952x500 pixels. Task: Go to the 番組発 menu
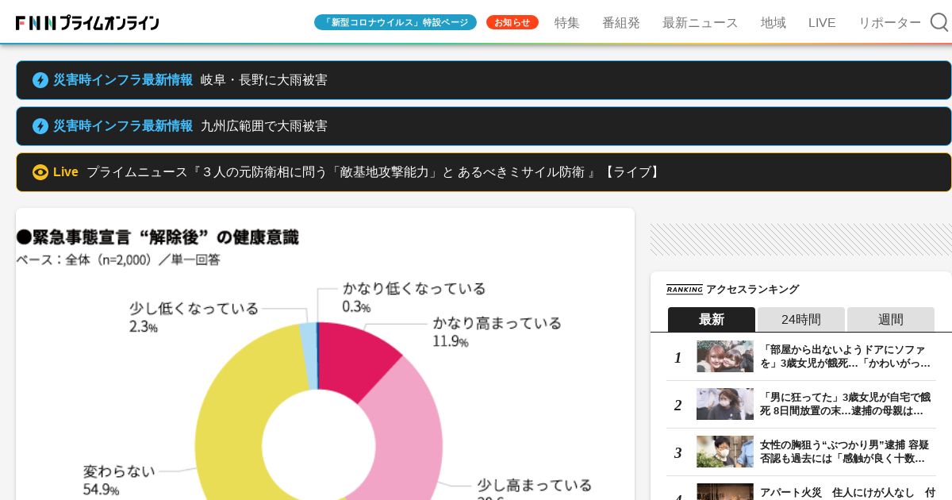click(x=621, y=22)
